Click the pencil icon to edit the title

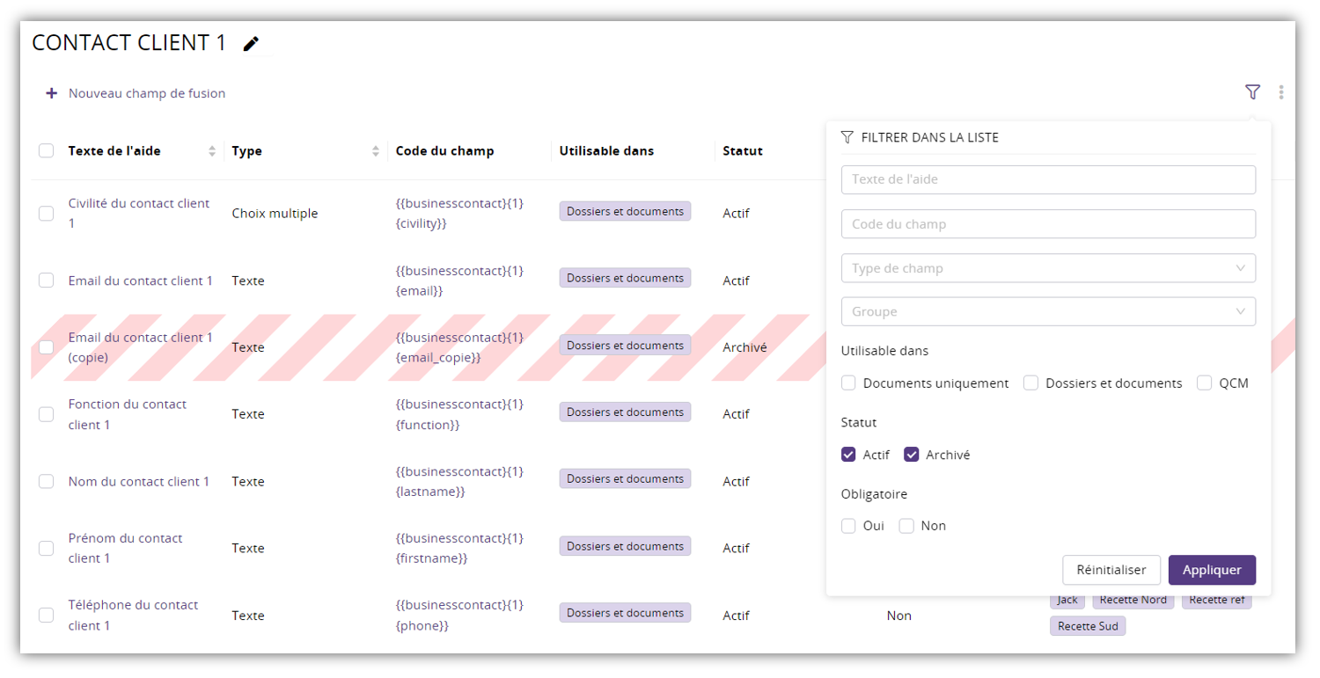click(252, 44)
